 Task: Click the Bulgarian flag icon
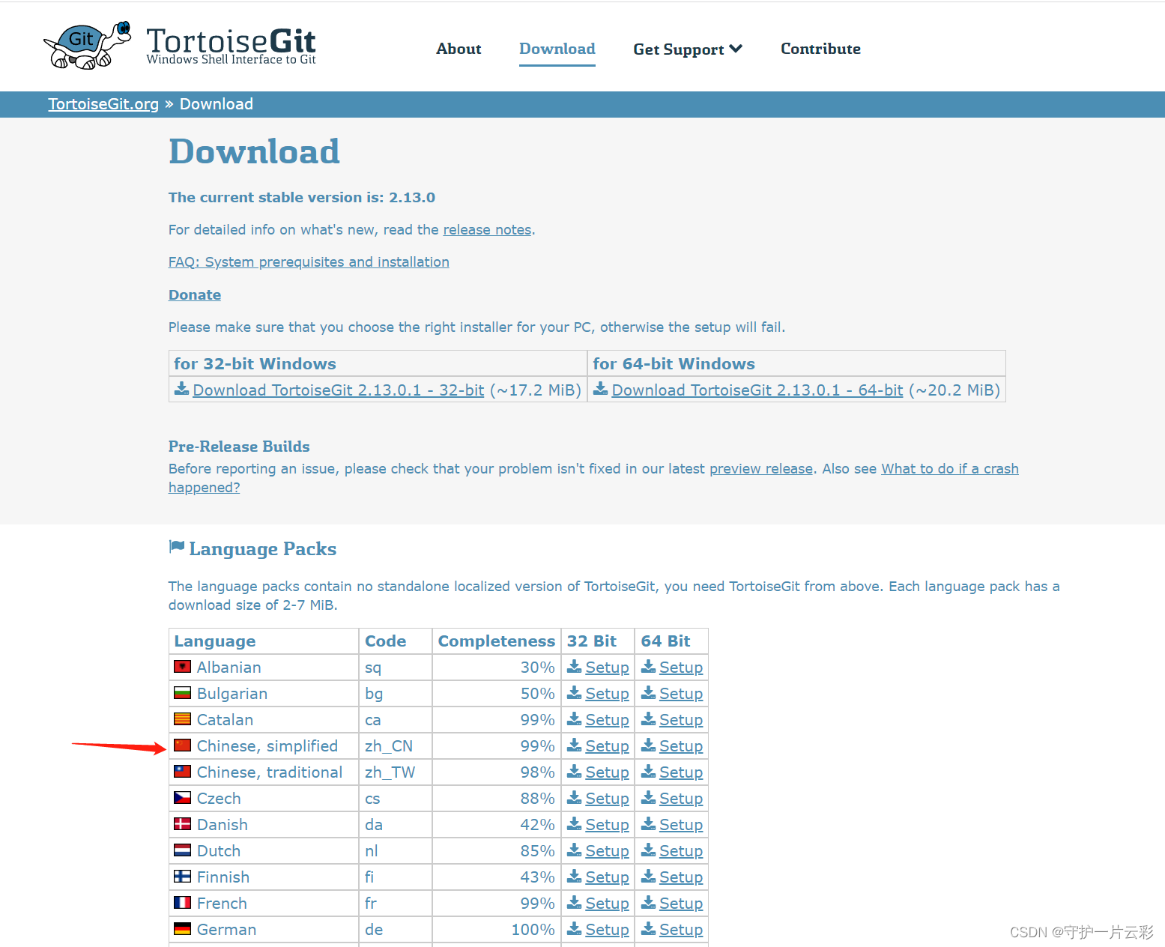182,692
